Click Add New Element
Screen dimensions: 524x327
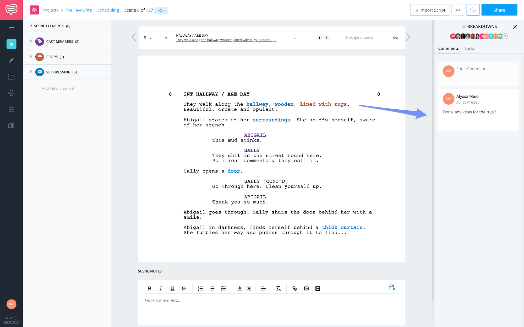pos(57,88)
